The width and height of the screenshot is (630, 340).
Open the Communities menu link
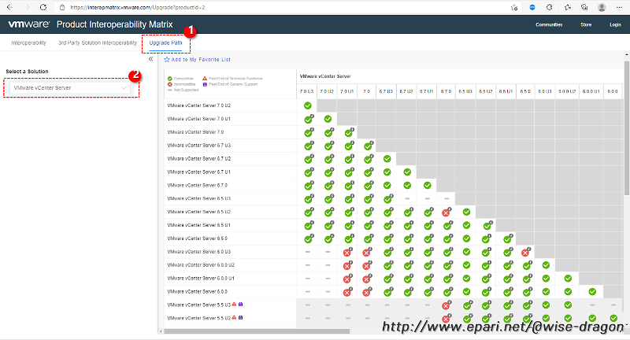pyautogui.click(x=549, y=24)
